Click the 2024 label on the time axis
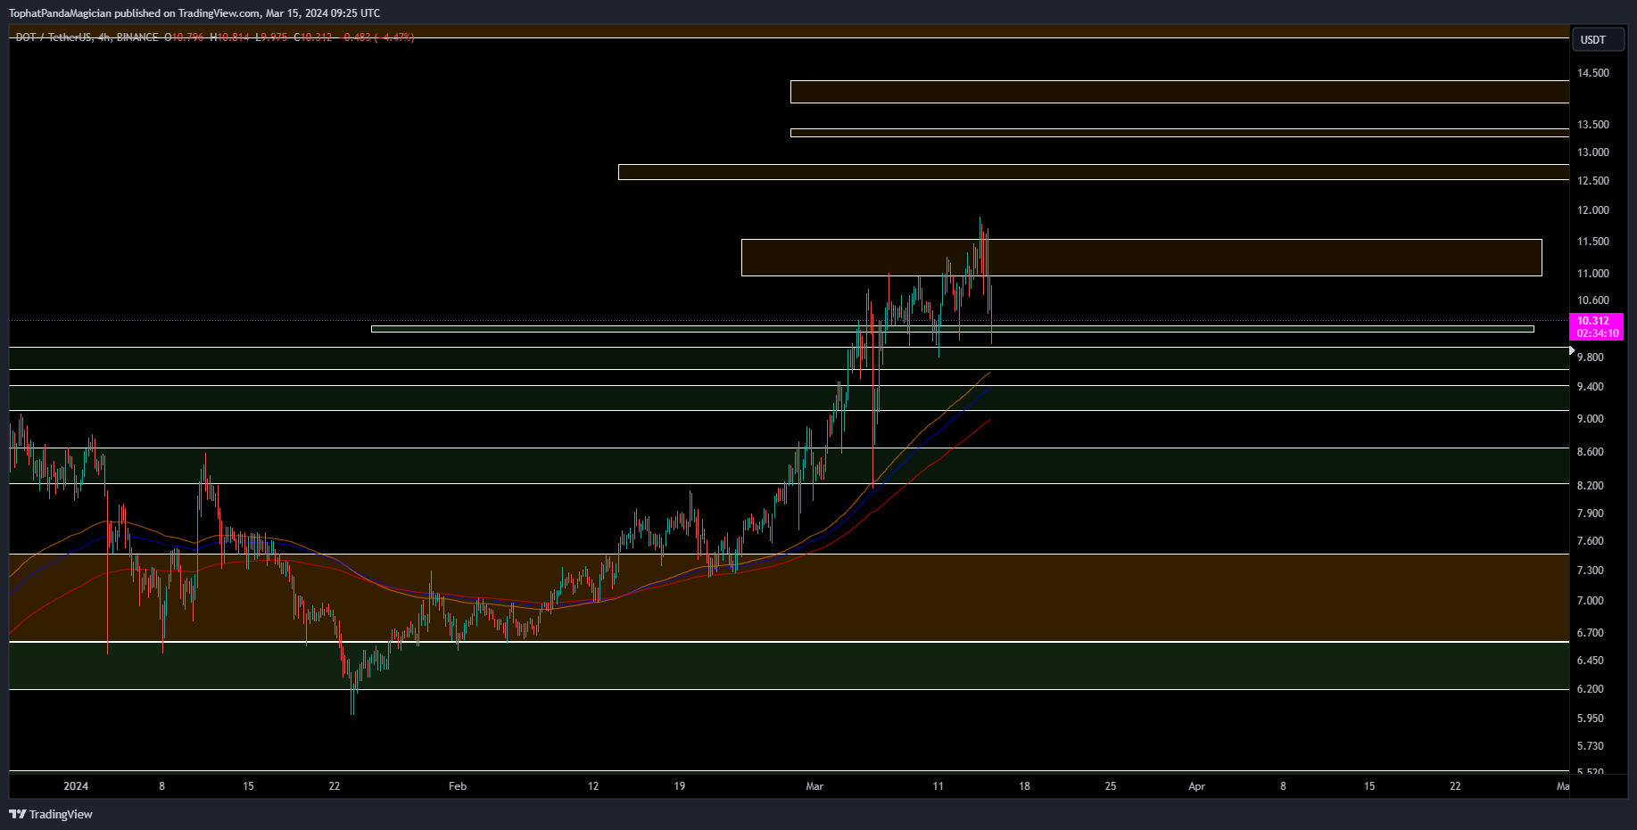1637x830 pixels. click(x=76, y=786)
